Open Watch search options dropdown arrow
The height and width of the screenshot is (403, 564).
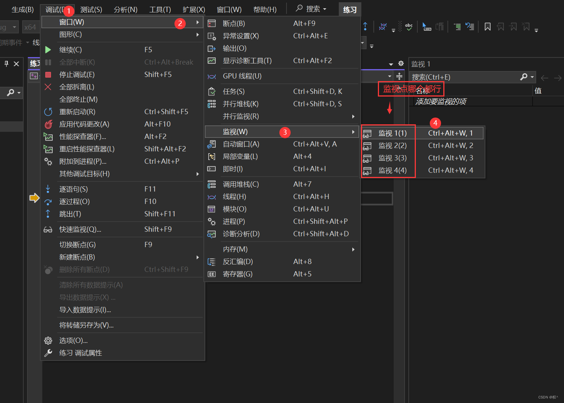[x=532, y=77]
